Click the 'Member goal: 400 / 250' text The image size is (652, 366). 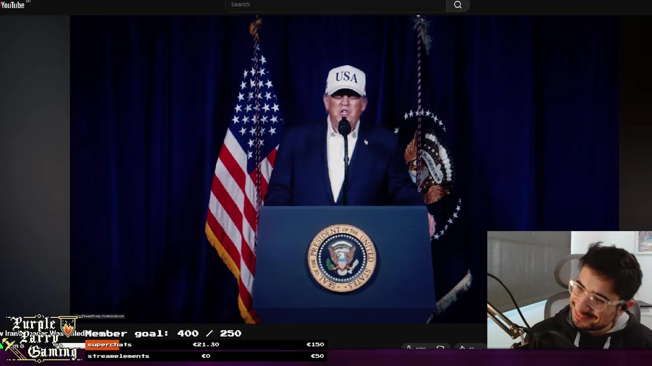(163, 333)
